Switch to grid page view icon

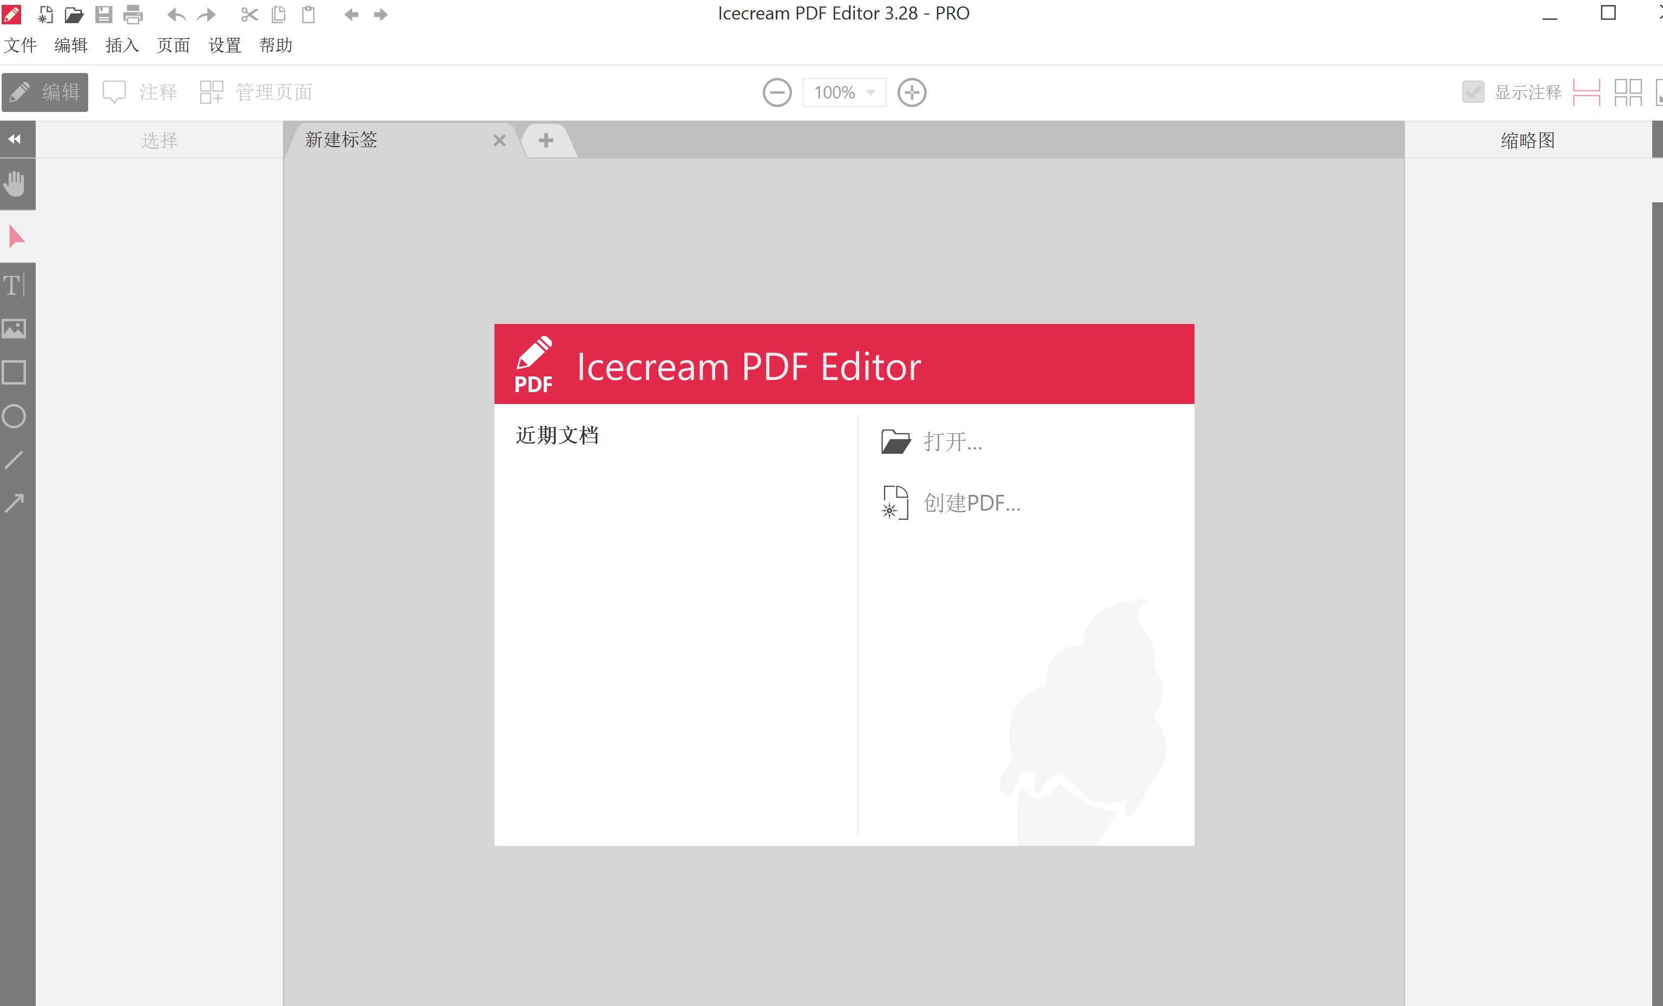click(1628, 92)
